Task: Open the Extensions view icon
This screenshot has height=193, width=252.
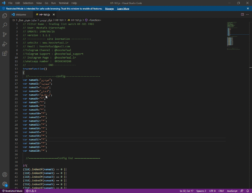Action: tap(5, 54)
